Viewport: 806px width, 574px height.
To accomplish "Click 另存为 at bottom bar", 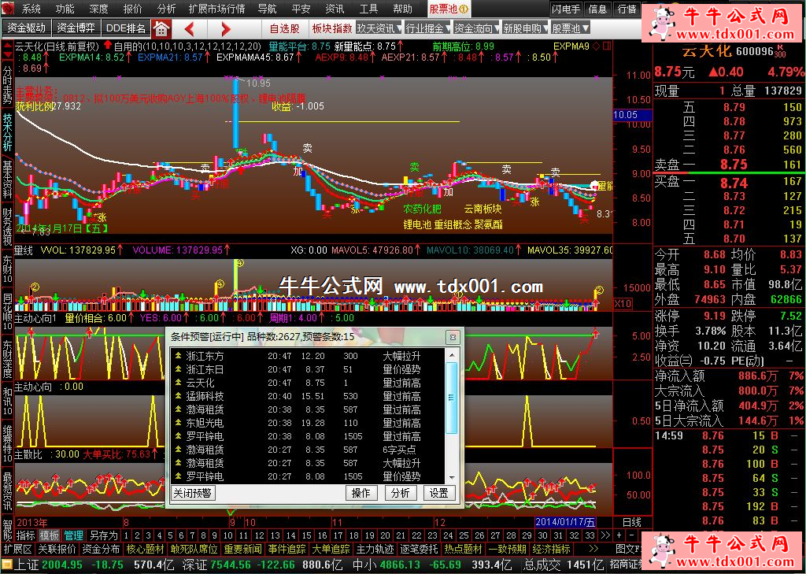I will pos(103,535).
